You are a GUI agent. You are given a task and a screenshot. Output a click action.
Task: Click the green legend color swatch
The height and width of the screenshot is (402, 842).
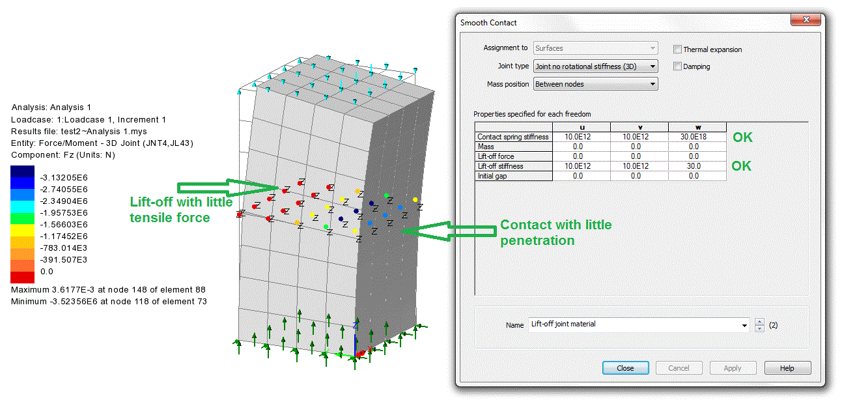(22, 218)
